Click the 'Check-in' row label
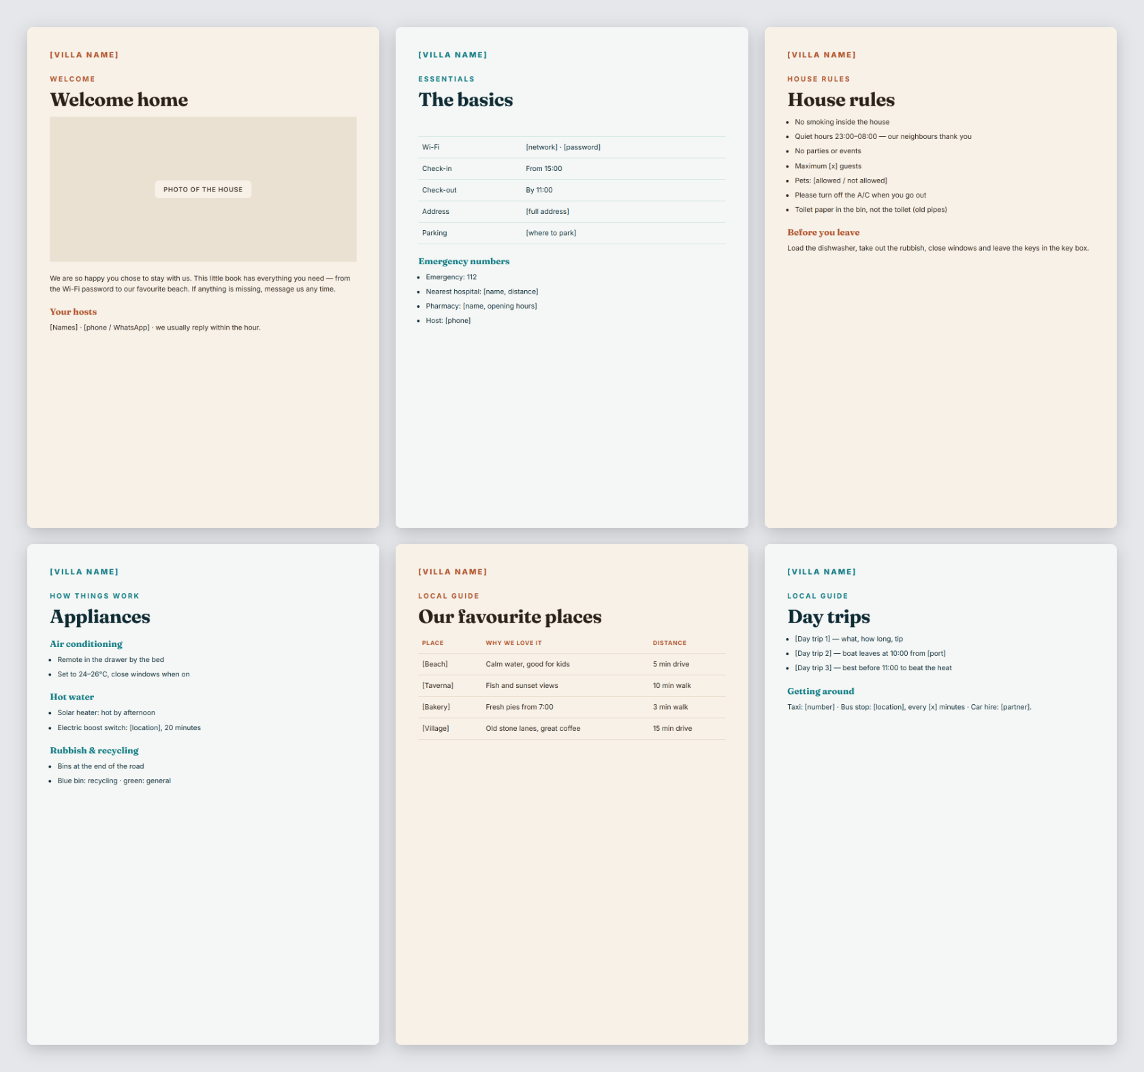The image size is (1144, 1072). 437,169
